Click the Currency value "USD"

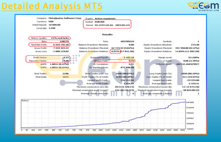51,22
